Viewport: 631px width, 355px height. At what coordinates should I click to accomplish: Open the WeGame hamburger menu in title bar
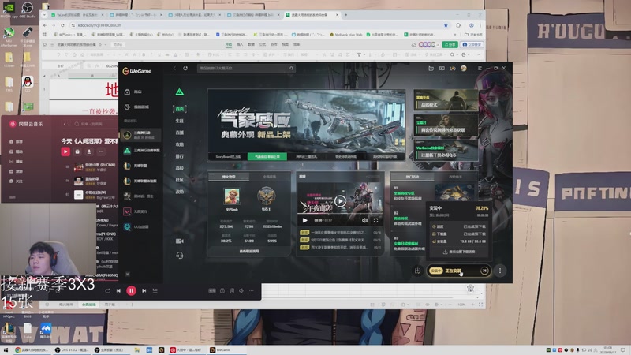click(480, 69)
